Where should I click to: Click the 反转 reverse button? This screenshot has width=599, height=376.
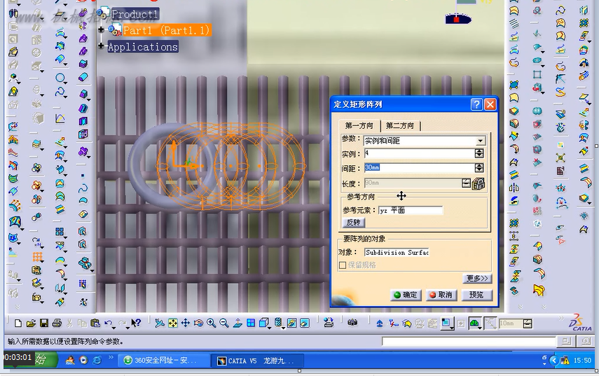coord(353,222)
